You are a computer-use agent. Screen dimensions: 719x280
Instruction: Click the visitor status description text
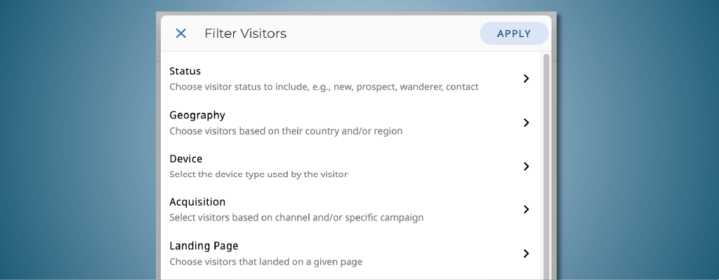(x=324, y=87)
